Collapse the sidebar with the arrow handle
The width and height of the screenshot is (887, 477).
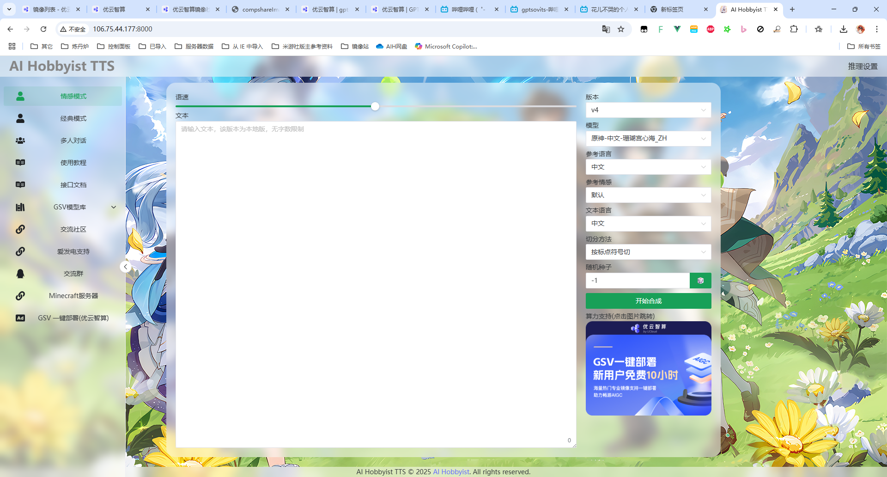click(x=125, y=267)
